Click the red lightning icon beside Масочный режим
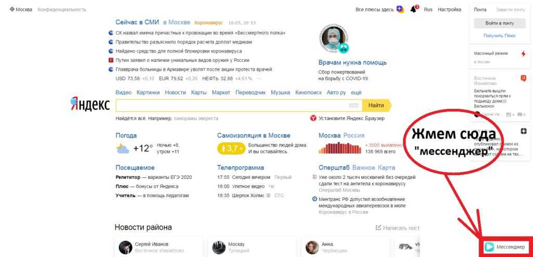The height and width of the screenshot is (257, 533). tap(523, 54)
